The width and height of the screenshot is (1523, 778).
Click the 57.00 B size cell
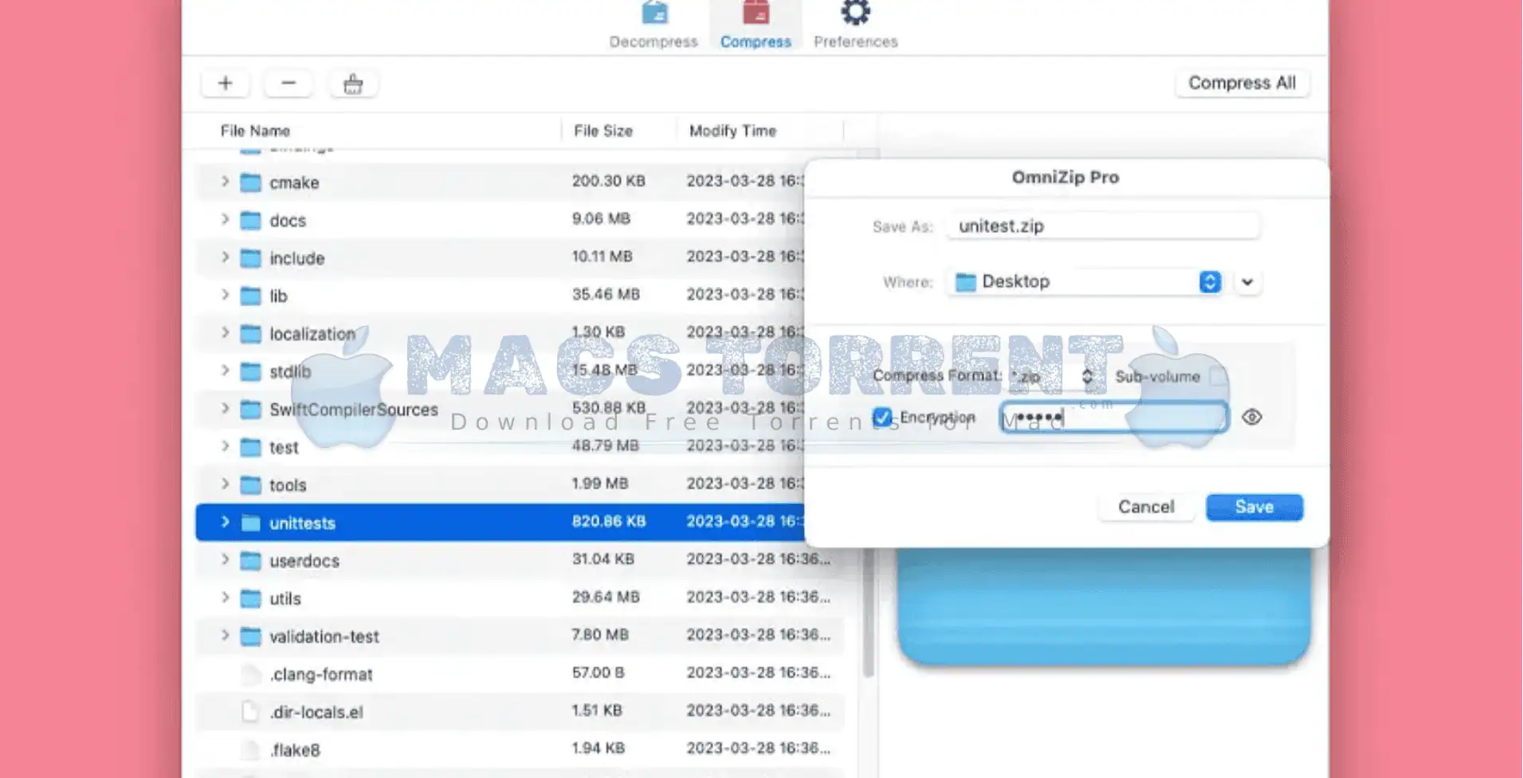point(598,673)
